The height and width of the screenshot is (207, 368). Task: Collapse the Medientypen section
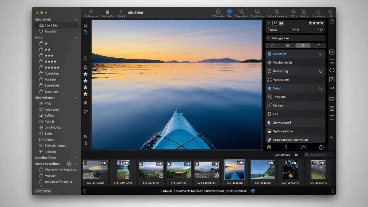[76, 98]
